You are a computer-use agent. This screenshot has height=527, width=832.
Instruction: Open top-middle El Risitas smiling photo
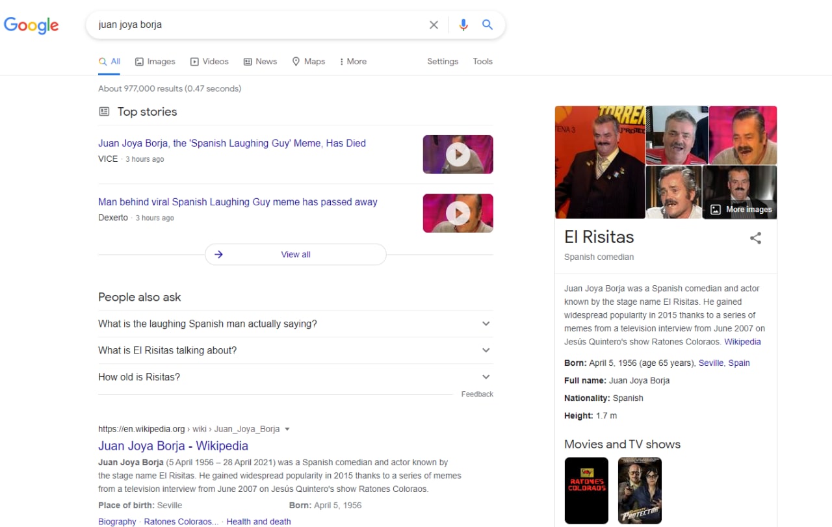[677, 135]
